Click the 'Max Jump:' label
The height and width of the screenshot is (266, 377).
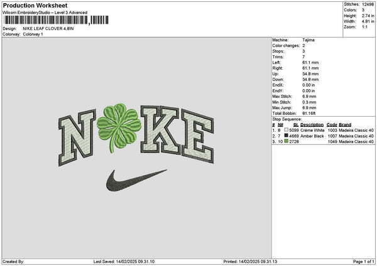(x=282, y=108)
